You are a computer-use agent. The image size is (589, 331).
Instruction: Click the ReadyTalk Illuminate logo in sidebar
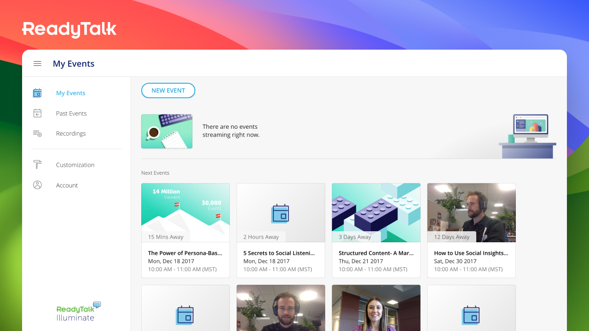(79, 312)
